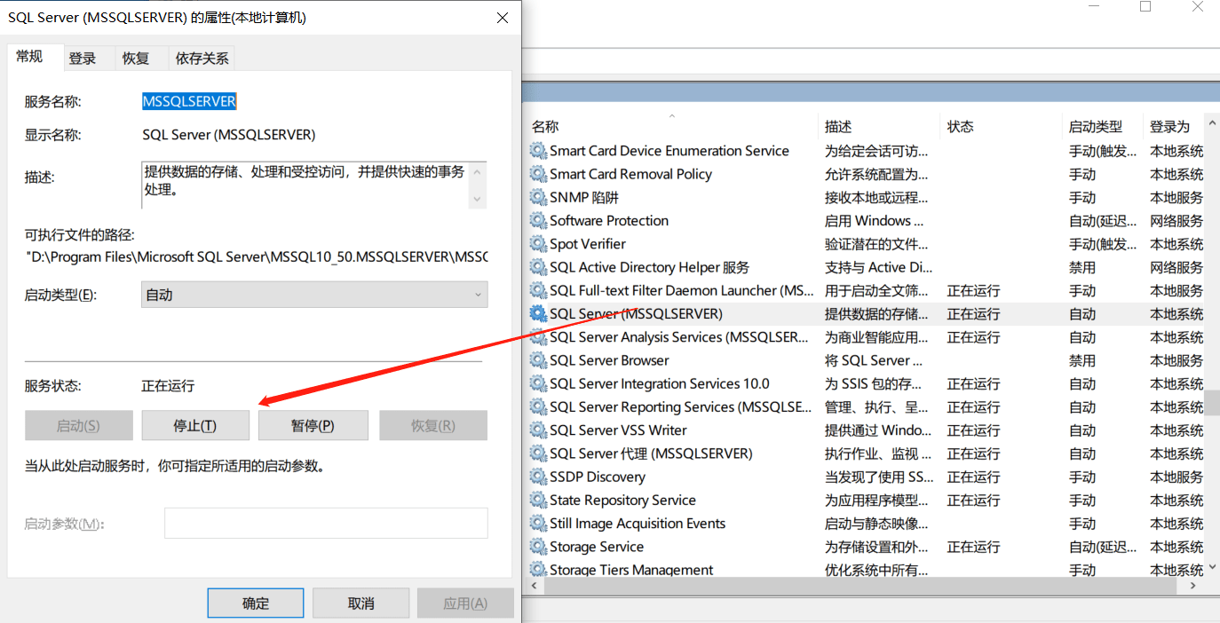Select the Still Image Acquisition Events icon
The height and width of the screenshot is (623, 1220).
tap(538, 524)
